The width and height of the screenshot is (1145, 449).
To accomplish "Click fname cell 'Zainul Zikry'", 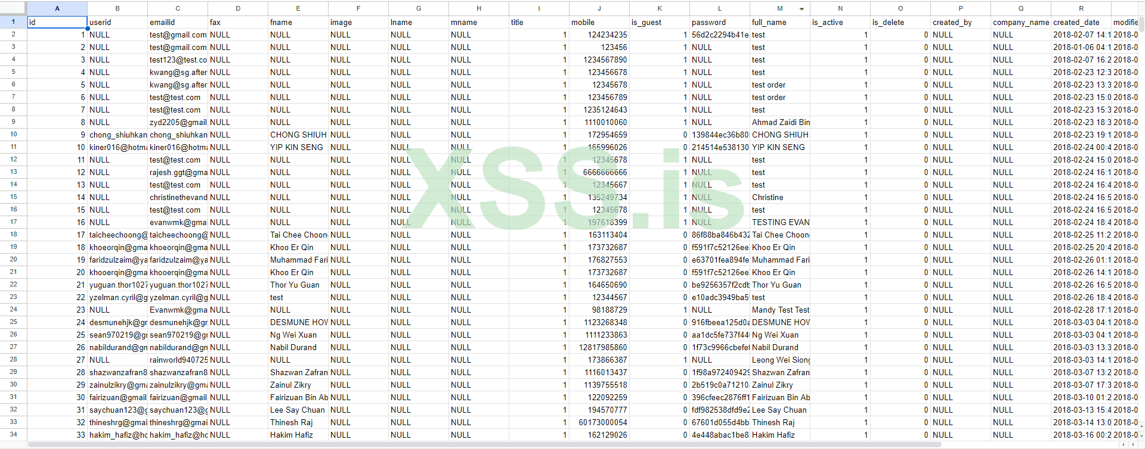I will pyautogui.click(x=298, y=385).
